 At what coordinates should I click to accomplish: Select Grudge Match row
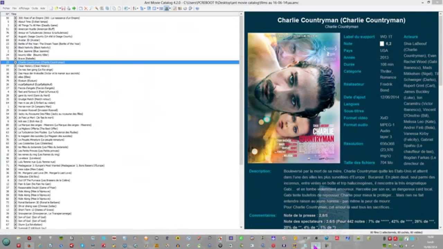point(120,99)
